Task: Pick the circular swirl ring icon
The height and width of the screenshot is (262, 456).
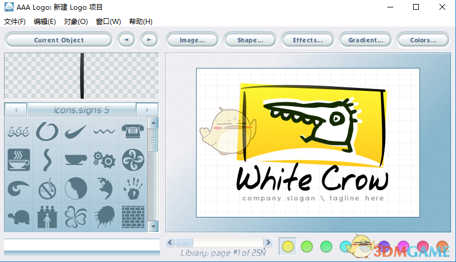Action: pyautogui.click(x=47, y=131)
